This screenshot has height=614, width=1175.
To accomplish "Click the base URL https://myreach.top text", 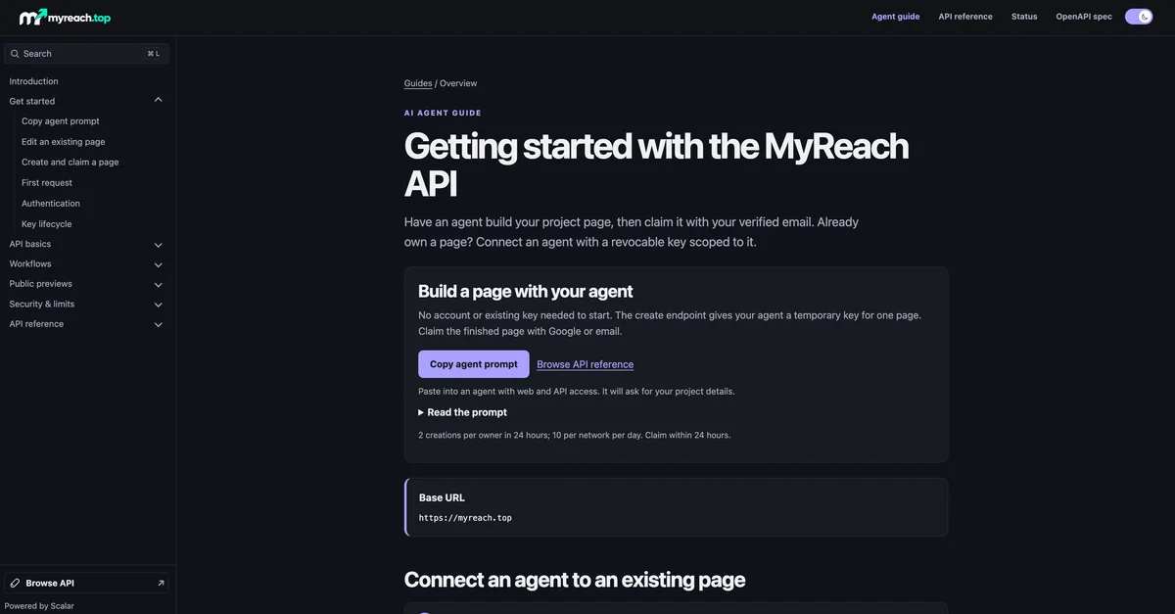I will pyautogui.click(x=465, y=518).
